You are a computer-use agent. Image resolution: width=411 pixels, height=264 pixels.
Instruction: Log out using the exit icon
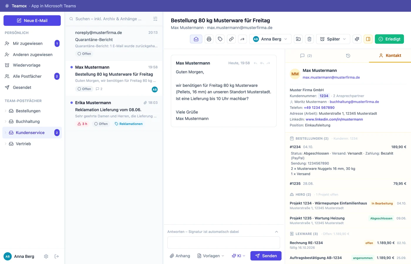pyautogui.click(x=57, y=256)
